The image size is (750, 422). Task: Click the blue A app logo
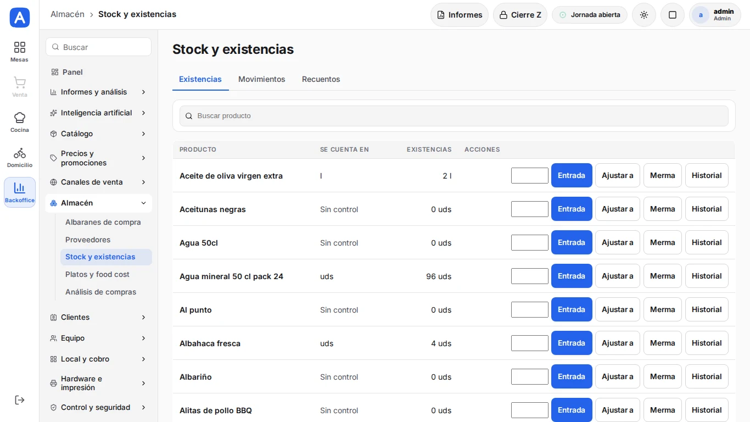(20, 18)
